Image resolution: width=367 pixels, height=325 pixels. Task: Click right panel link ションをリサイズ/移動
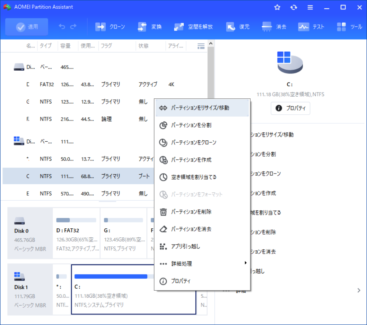click(272, 135)
